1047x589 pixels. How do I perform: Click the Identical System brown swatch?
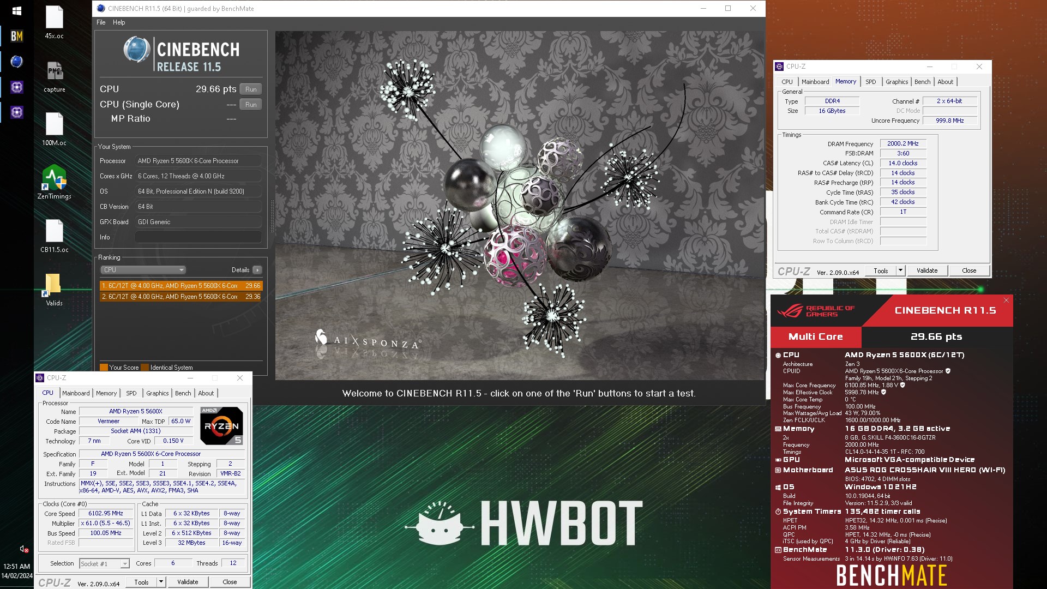(145, 368)
